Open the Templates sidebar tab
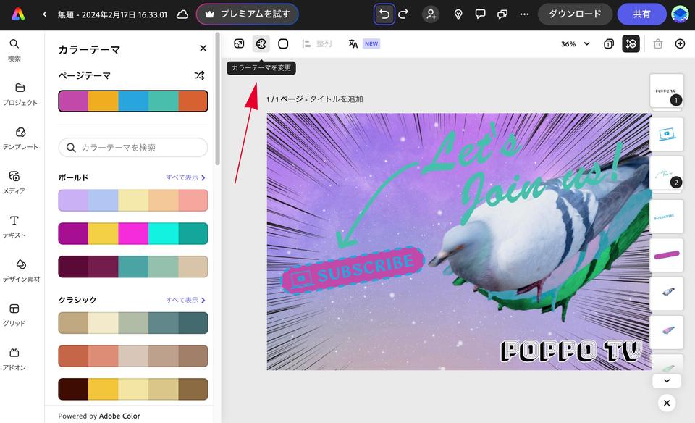 [x=20, y=137]
